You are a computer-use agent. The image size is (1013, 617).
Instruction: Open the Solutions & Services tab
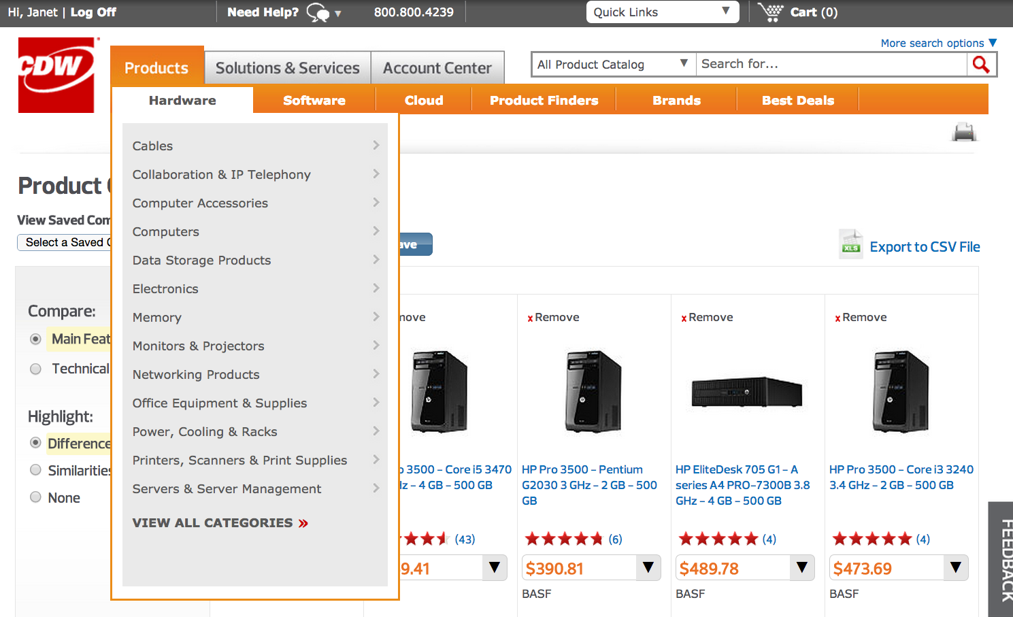coord(288,68)
